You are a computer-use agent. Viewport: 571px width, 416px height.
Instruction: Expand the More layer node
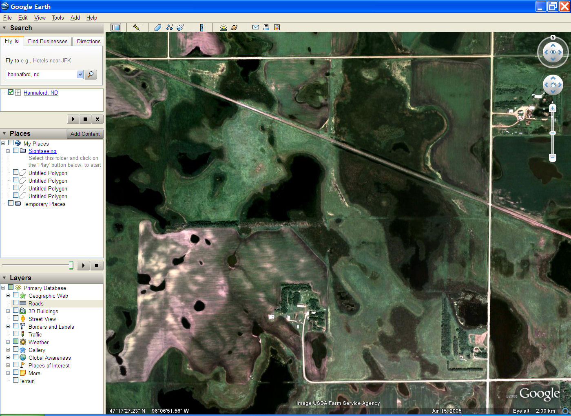tap(8, 373)
